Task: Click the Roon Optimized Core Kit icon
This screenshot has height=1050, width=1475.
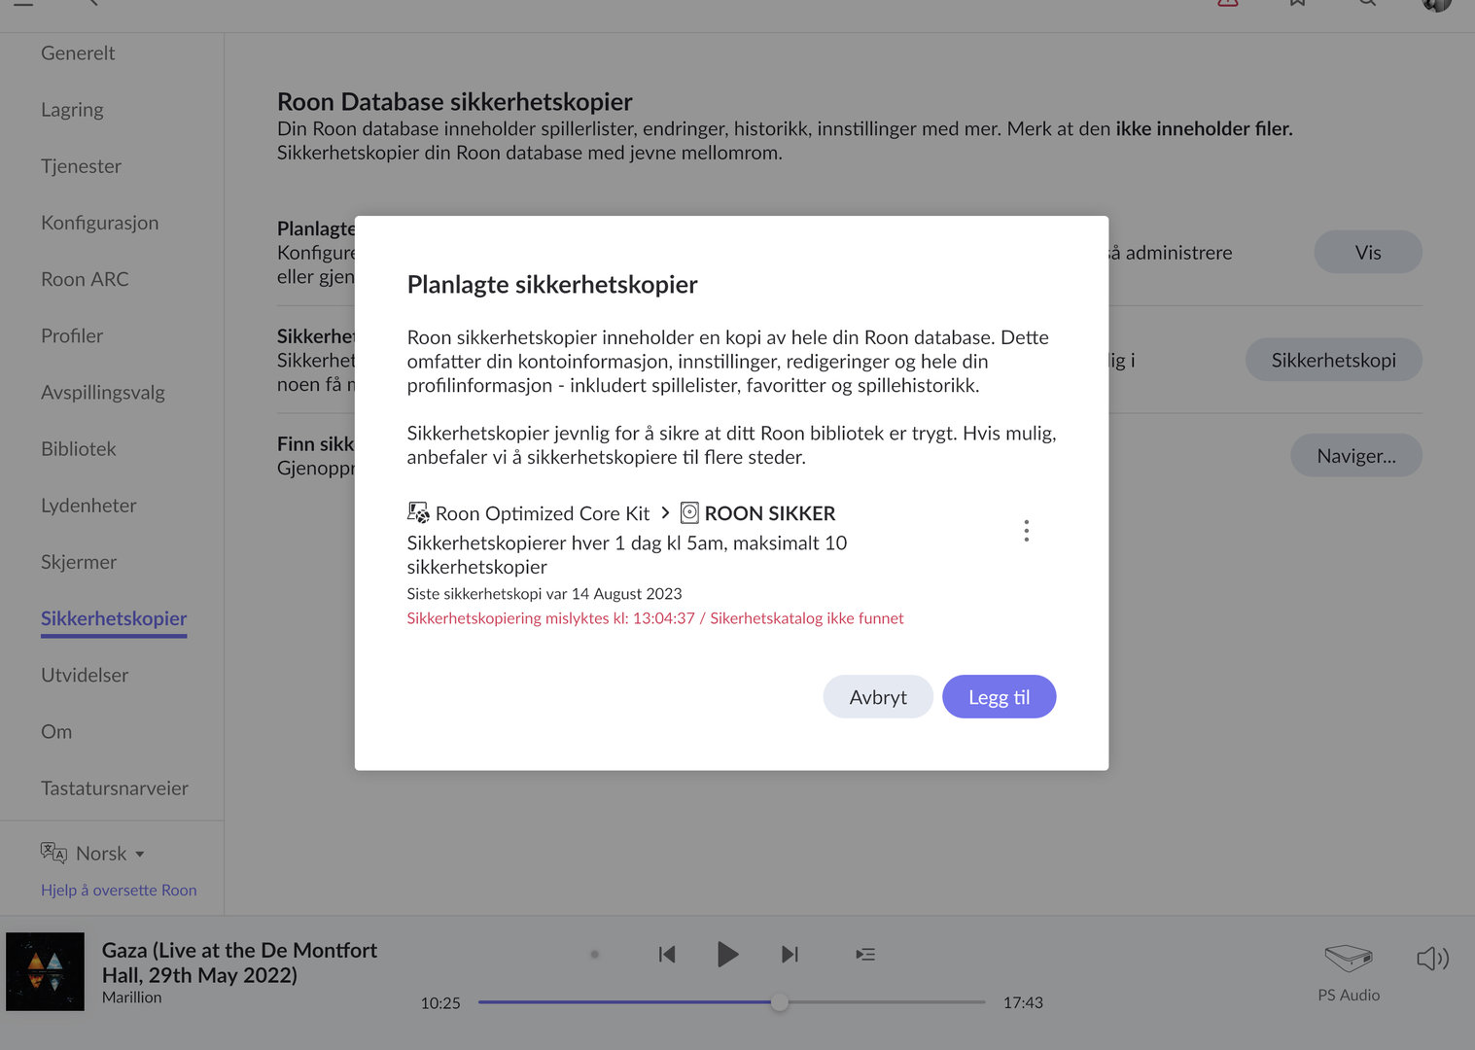Action: coord(418,512)
